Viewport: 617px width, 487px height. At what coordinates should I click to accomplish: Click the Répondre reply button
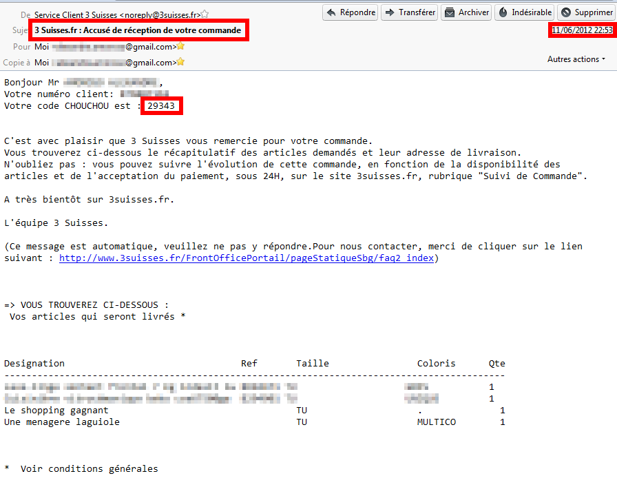(x=351, y=12)
